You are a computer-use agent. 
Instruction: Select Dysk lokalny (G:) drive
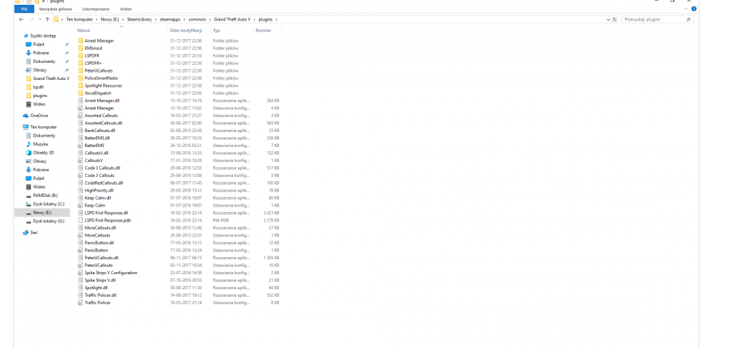(49, 221)
